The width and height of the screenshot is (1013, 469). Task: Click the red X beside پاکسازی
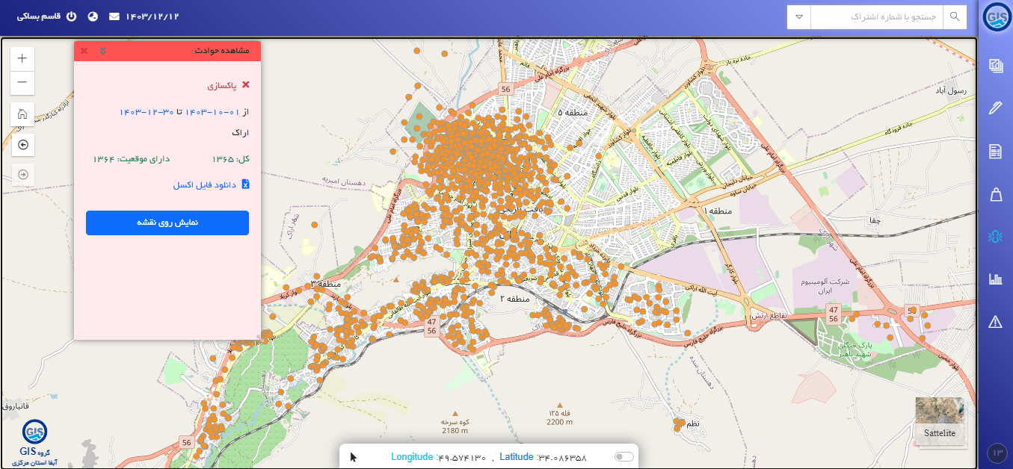[246, 85]
